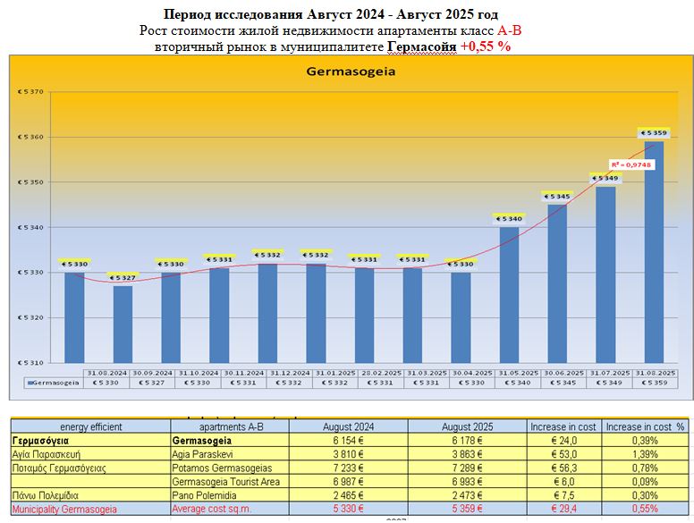Click the 'energy efficient' table header cell
The height and width of the screenshot is (523, 694).
89,427
